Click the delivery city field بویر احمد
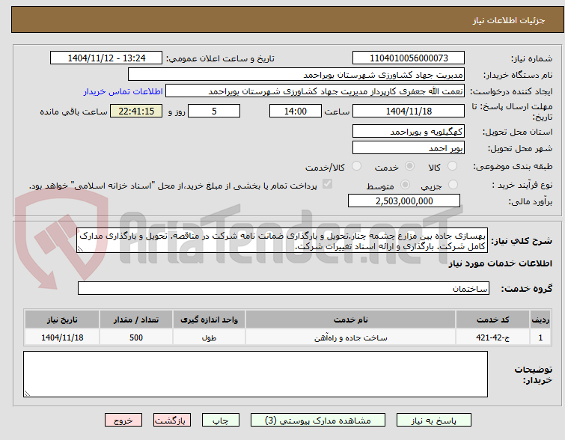Viewport: 565px width, 440px height. 409,147
